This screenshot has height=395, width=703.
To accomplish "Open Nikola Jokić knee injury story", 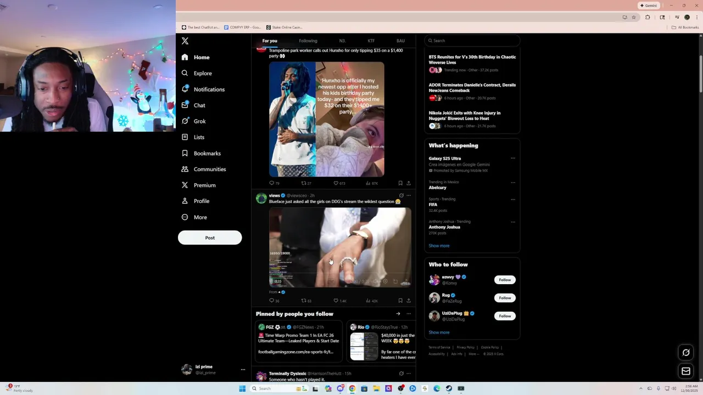I will pyautogui.click(x=472, y=119).
